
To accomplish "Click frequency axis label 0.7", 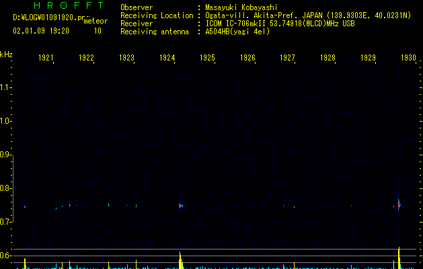I will (6, 222).
